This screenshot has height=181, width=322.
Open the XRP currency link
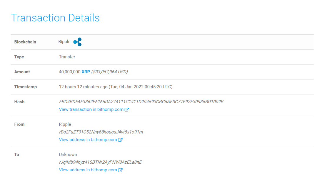click(x=86, y=72)
